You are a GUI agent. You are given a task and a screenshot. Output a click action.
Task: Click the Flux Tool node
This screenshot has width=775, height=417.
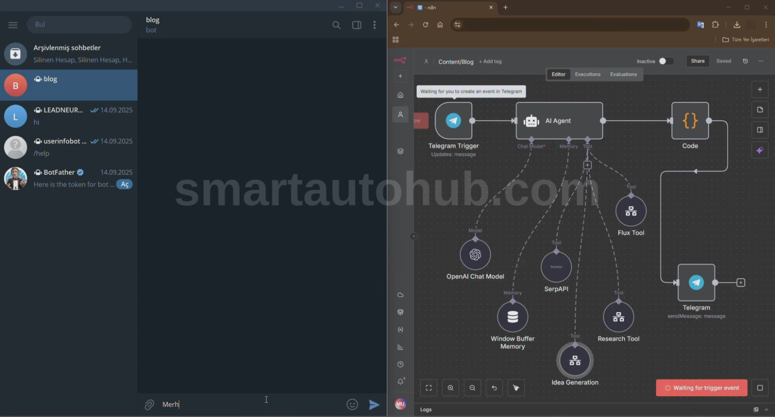tap(631, 211)
